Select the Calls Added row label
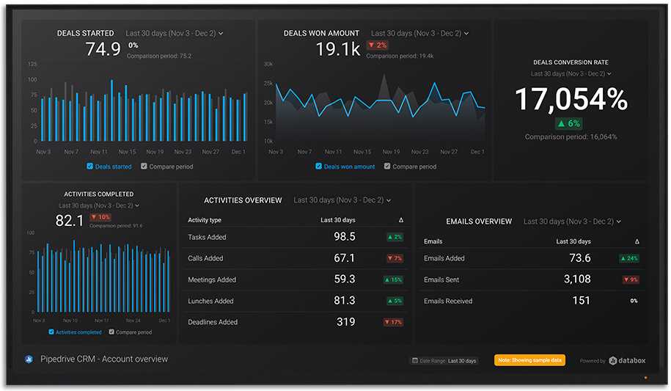671x391 pixels. (x=205, y=259)
